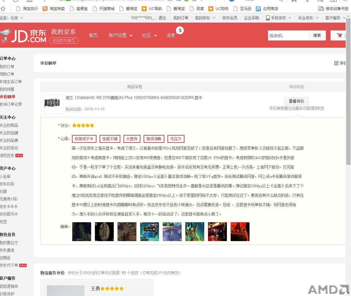
Task: Click the bookmark star icon
Action: 3,9
